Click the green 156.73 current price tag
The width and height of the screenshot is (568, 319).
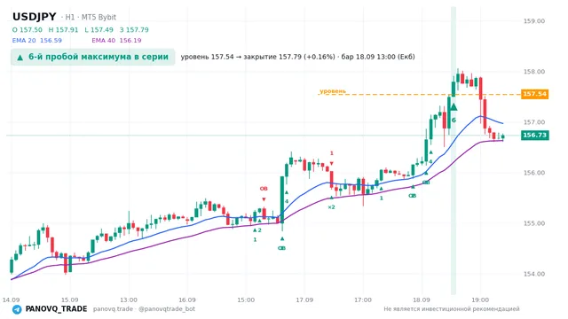tap(534, 136)
